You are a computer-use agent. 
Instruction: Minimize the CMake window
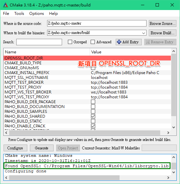click(143, 5)
